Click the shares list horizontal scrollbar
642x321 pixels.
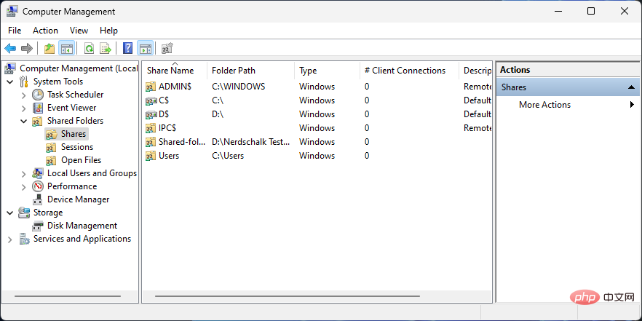(x=288, y=296)
